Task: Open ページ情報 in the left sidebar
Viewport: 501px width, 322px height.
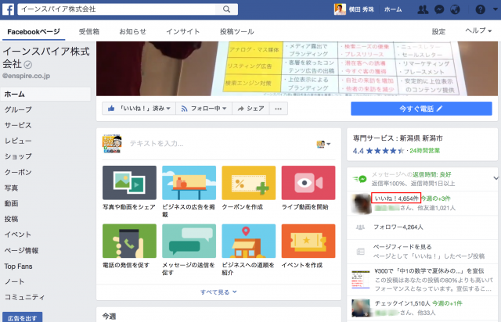Action: 21,251
